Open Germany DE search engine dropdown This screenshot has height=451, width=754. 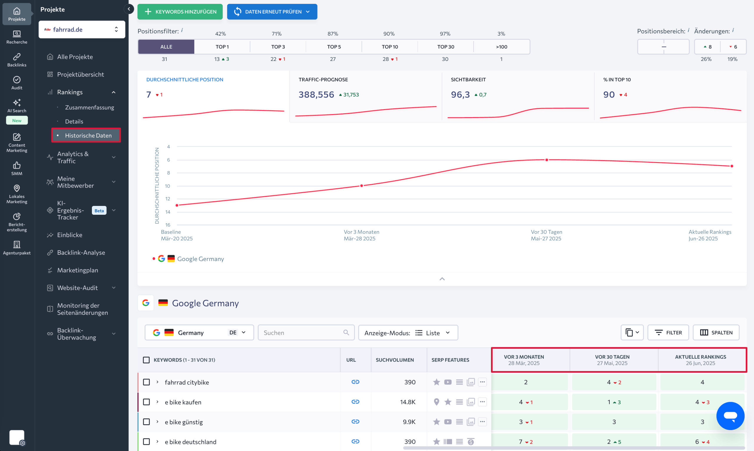click(199, 332)
